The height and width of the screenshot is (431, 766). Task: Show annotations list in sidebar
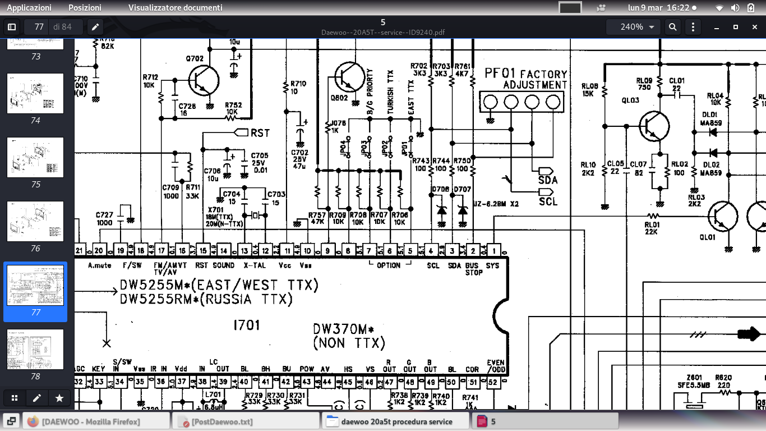pos(37,398)
